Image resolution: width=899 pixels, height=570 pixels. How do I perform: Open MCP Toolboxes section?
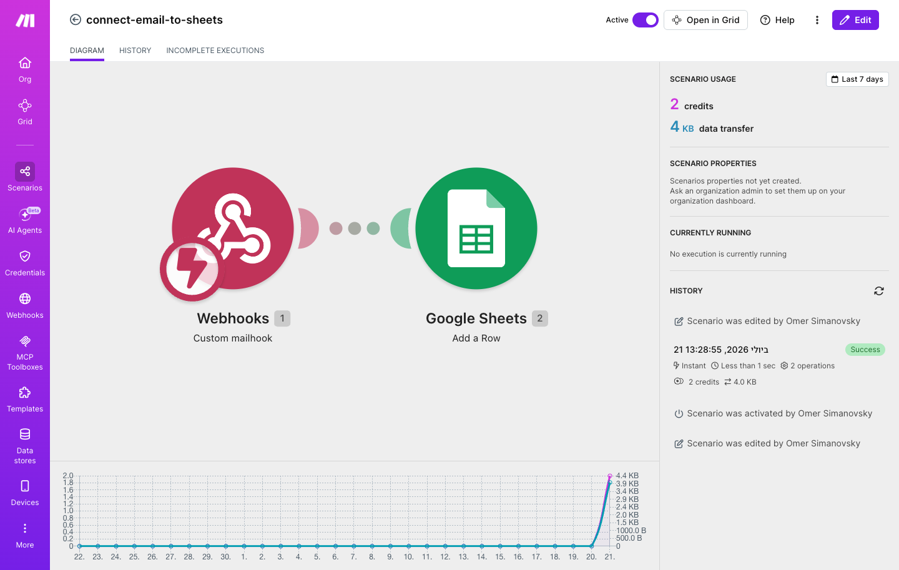(25, 353)
